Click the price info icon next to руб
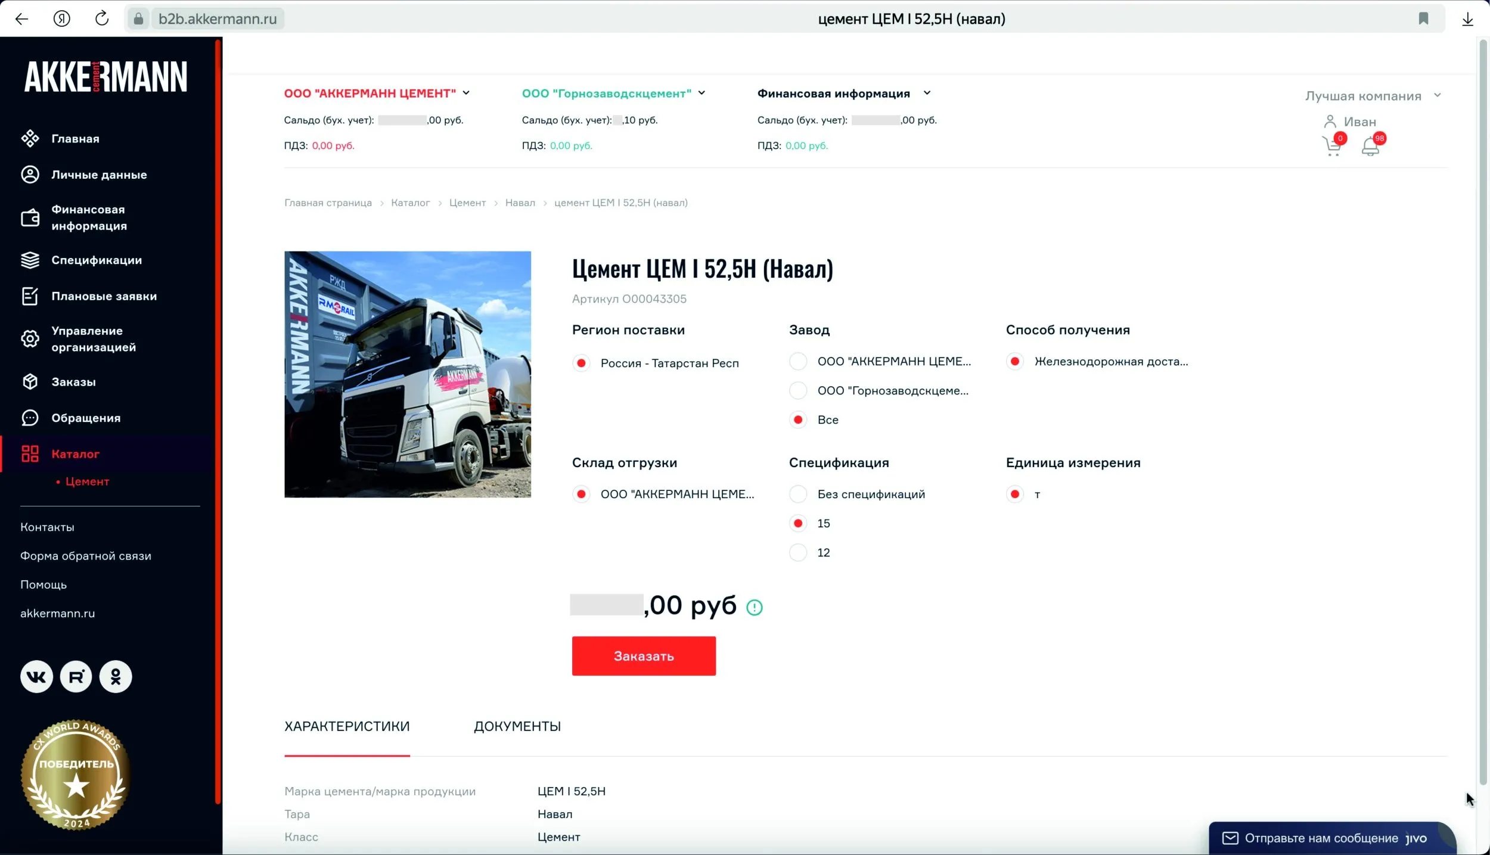 [x=754, y=607]
